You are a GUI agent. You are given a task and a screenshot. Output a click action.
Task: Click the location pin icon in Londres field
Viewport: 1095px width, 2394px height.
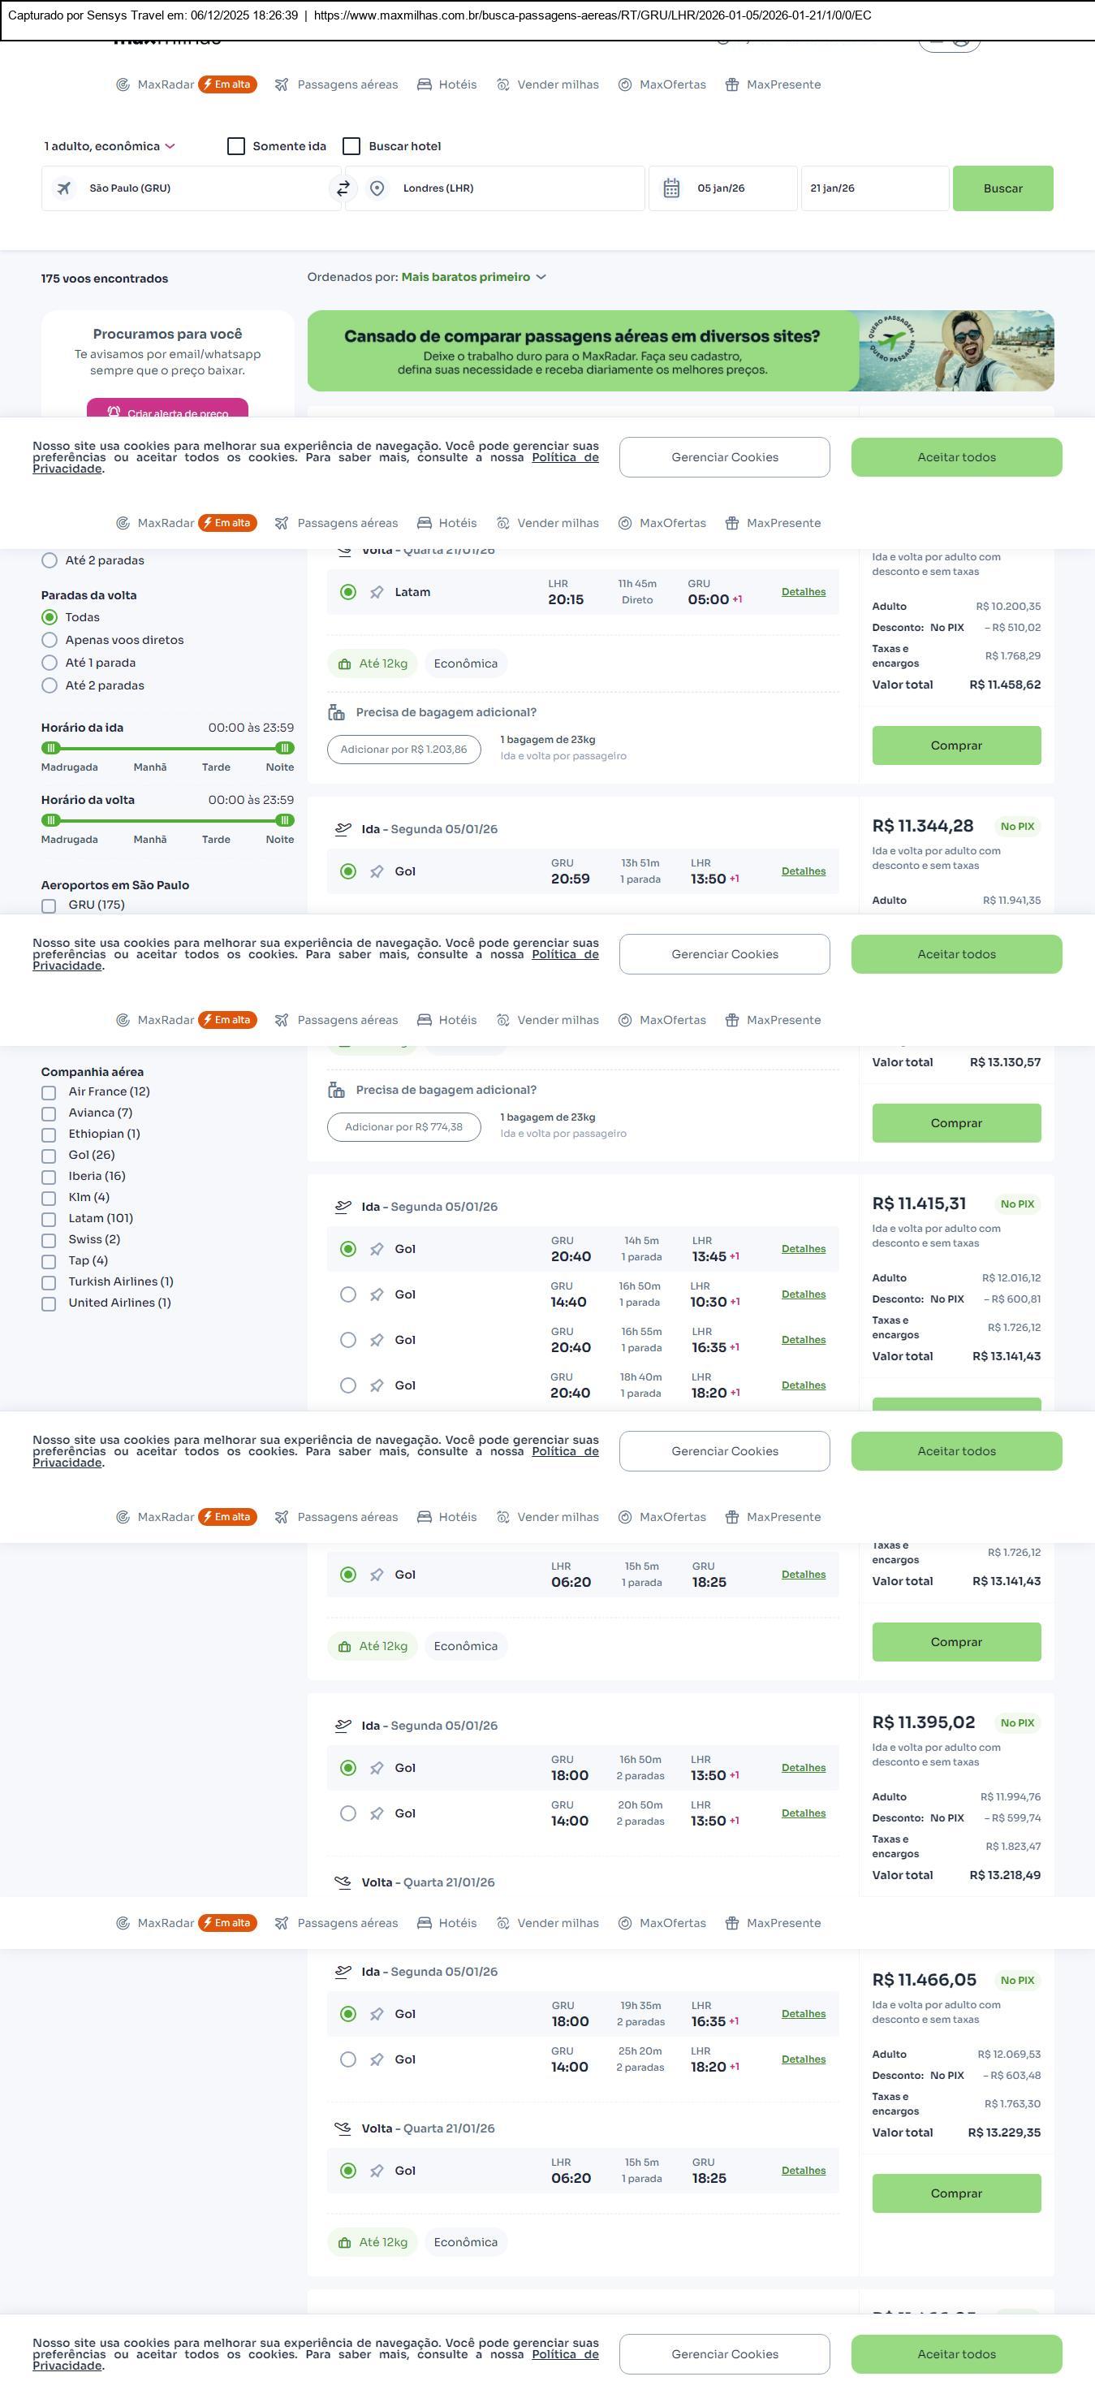(x=377, y=188)
